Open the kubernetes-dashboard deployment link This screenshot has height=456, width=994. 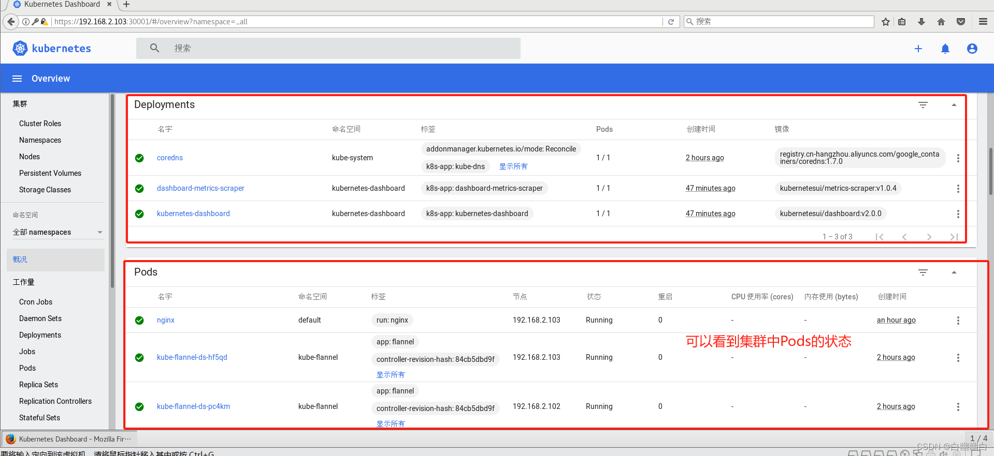pos(193,214)
